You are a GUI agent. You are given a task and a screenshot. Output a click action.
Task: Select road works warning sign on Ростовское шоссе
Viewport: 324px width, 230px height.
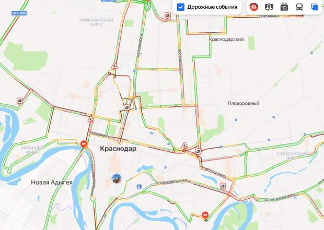click(x=114, y=66)
